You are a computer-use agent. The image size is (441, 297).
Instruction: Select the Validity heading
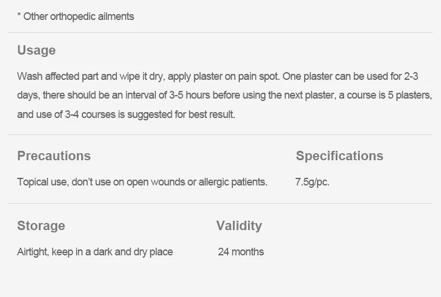(239, 226)
